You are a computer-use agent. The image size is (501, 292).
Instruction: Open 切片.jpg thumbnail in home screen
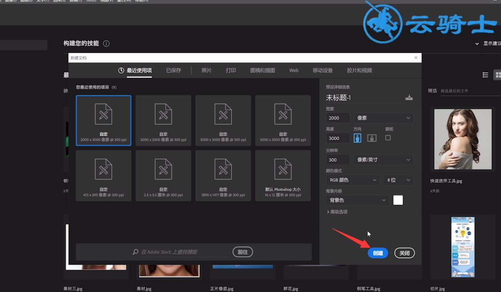[x=463, y=247]
